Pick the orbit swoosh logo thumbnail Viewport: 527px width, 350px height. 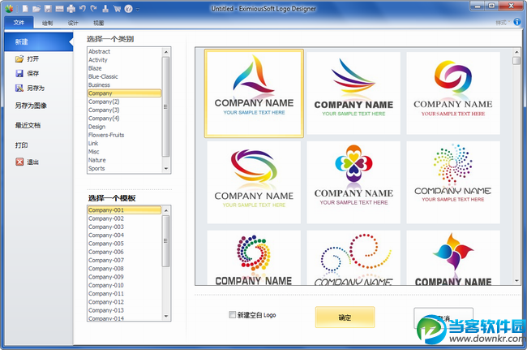(254, 183)
